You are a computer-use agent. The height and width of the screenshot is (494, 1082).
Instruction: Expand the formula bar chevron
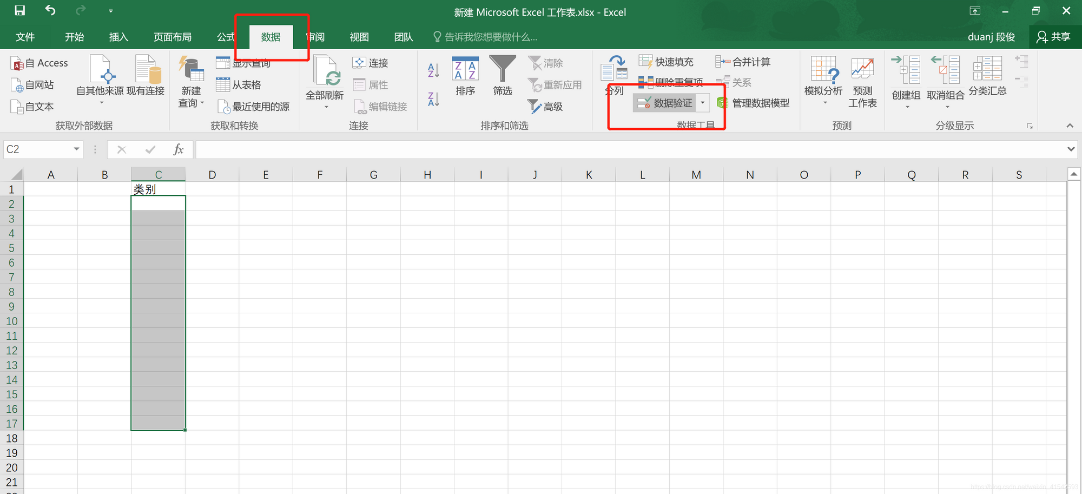(1071, 149)
